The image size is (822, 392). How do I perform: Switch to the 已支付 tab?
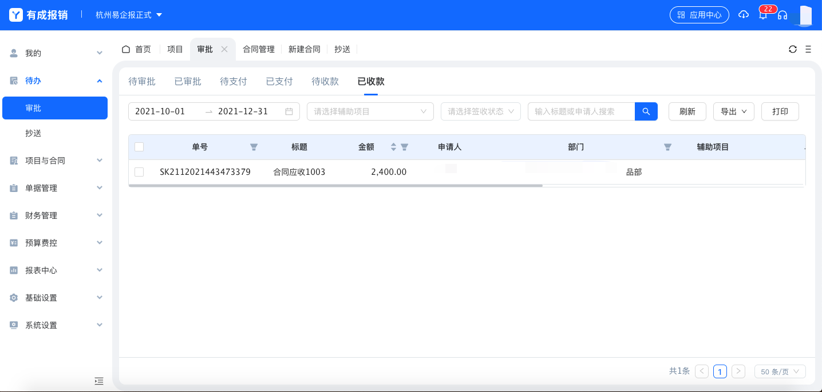pos(279,81)
